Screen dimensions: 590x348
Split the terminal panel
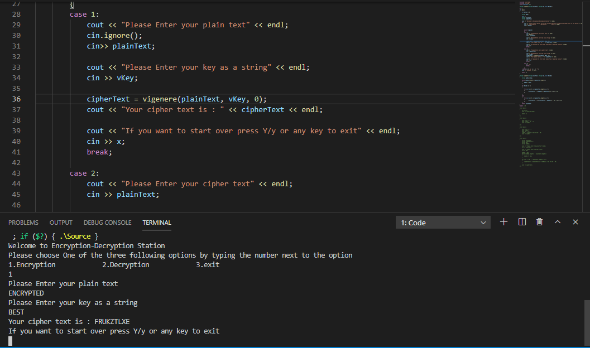522,222
